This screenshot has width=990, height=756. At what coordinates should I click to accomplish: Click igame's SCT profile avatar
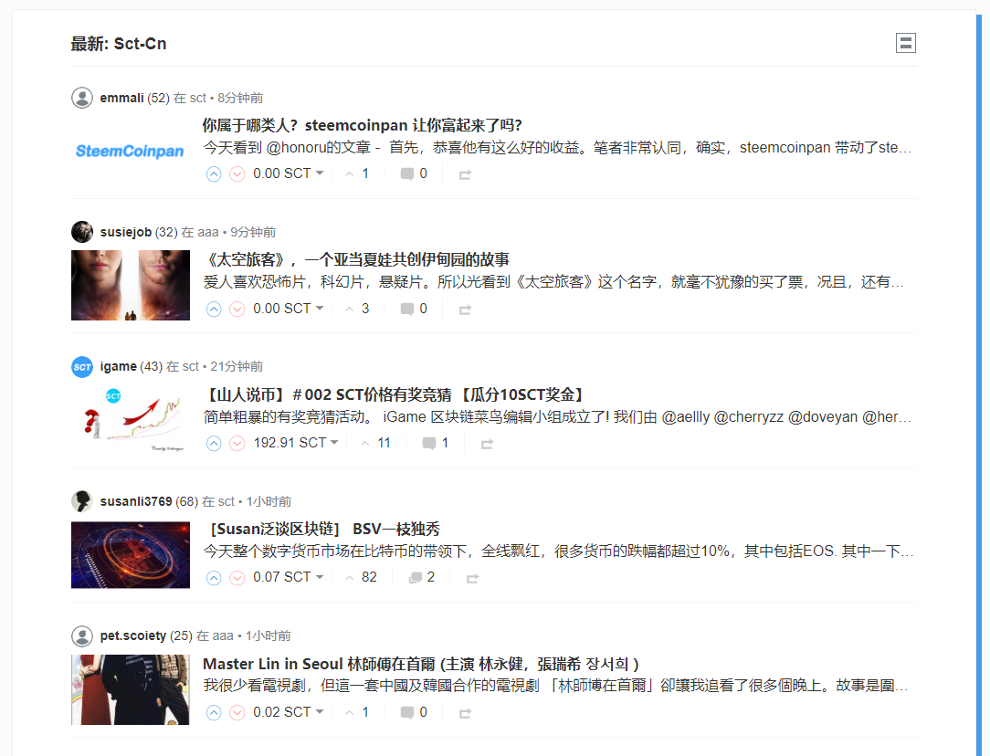tap(82, 366)
